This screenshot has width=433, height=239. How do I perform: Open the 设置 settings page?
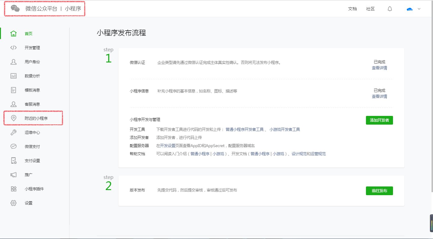click(28, 203)
